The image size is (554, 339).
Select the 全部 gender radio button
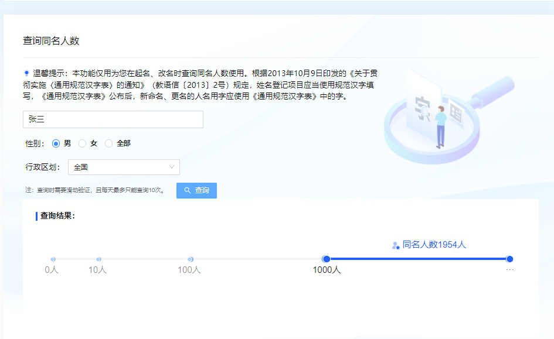pos(109,143)
